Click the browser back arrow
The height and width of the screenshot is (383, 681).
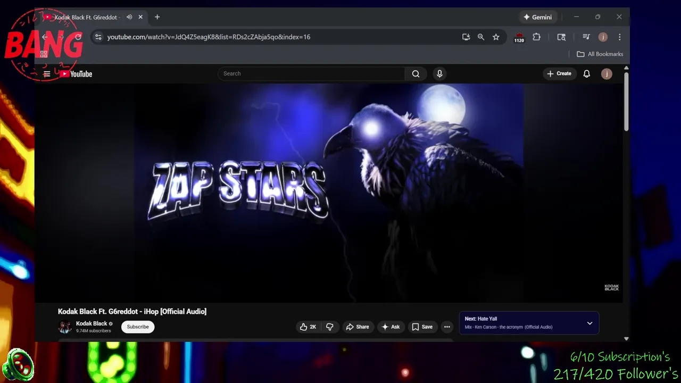45,37
